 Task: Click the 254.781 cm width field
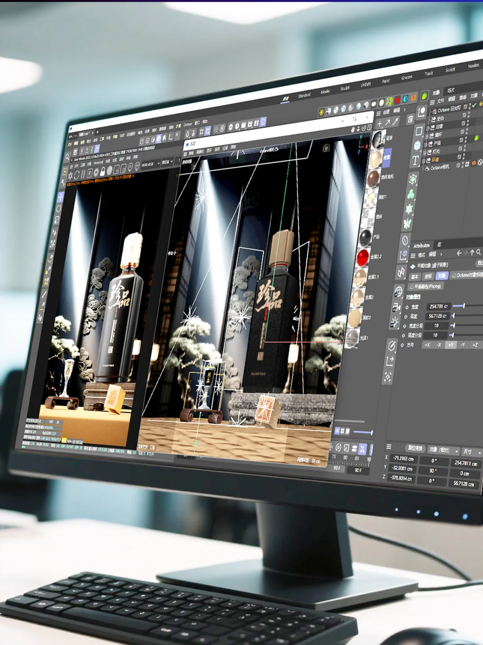point(438,307)
